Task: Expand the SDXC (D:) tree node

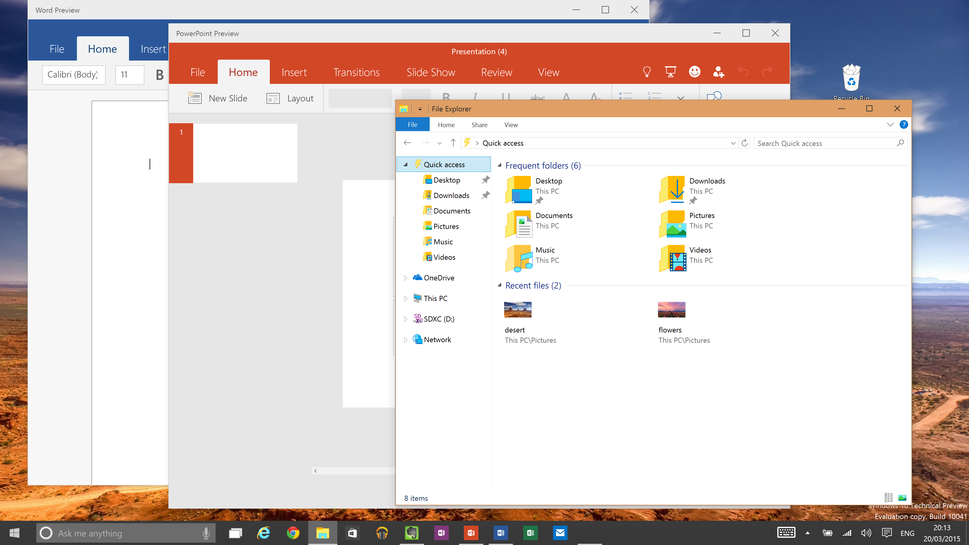Action: [405, 319]
